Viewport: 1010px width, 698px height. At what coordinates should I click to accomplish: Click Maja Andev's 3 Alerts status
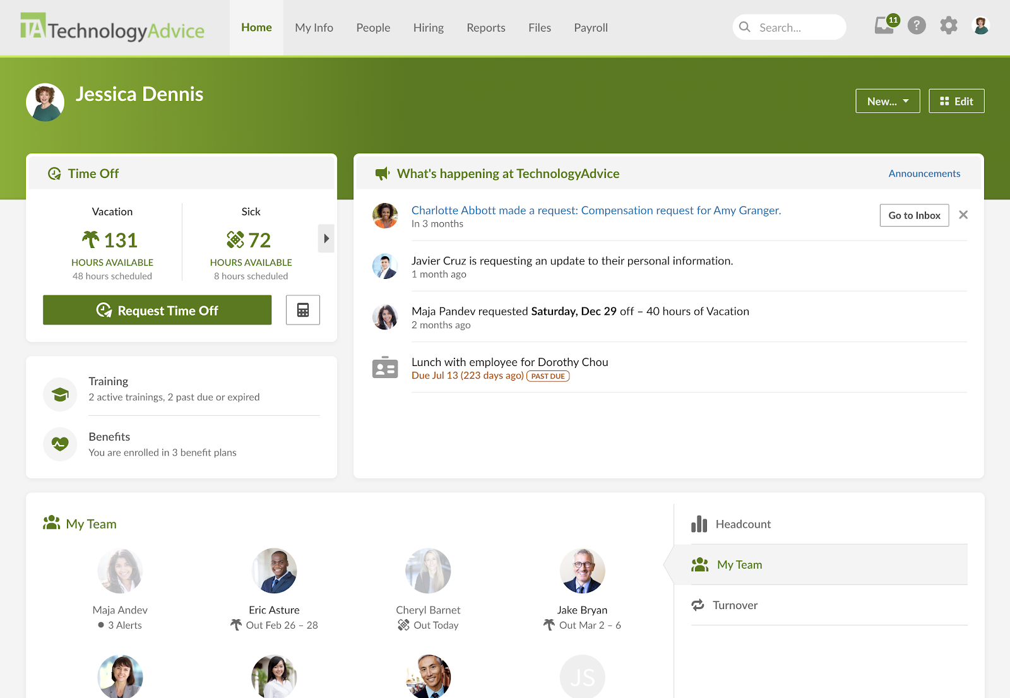tap(120, 625)
